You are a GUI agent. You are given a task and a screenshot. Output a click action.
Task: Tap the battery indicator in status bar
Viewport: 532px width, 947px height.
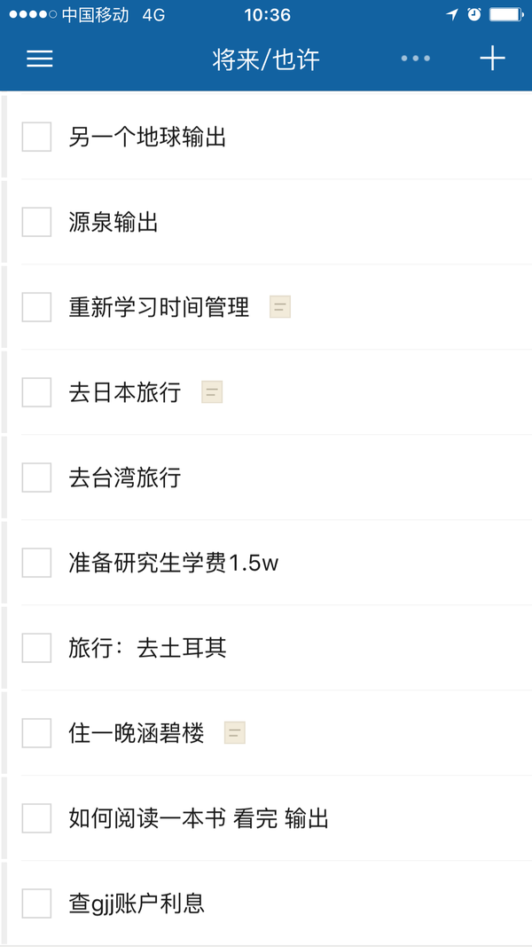click(506, 14)
